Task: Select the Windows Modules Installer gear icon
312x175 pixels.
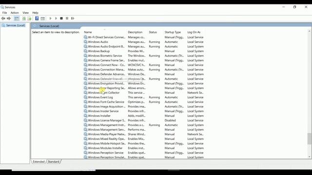Action: (86, 148)
